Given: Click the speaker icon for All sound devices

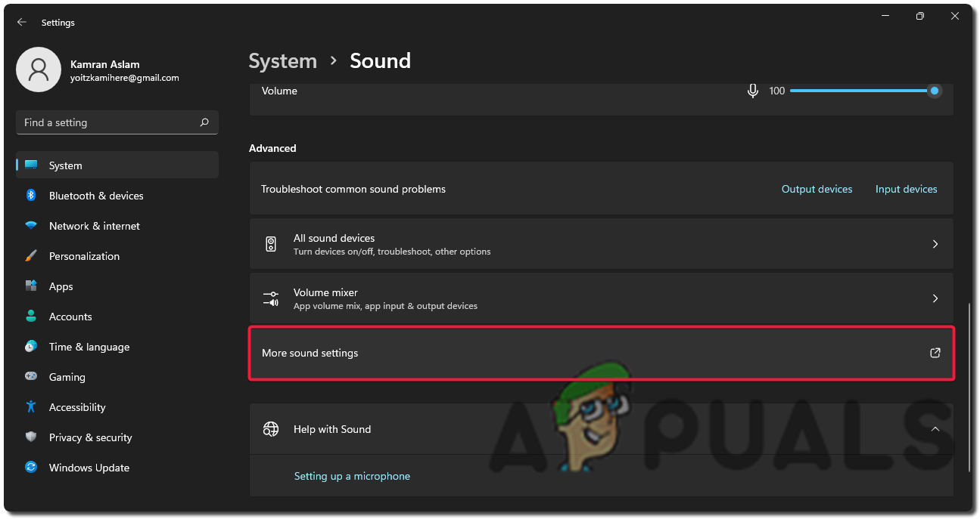Looking at the screenshot, I should 271,244.
